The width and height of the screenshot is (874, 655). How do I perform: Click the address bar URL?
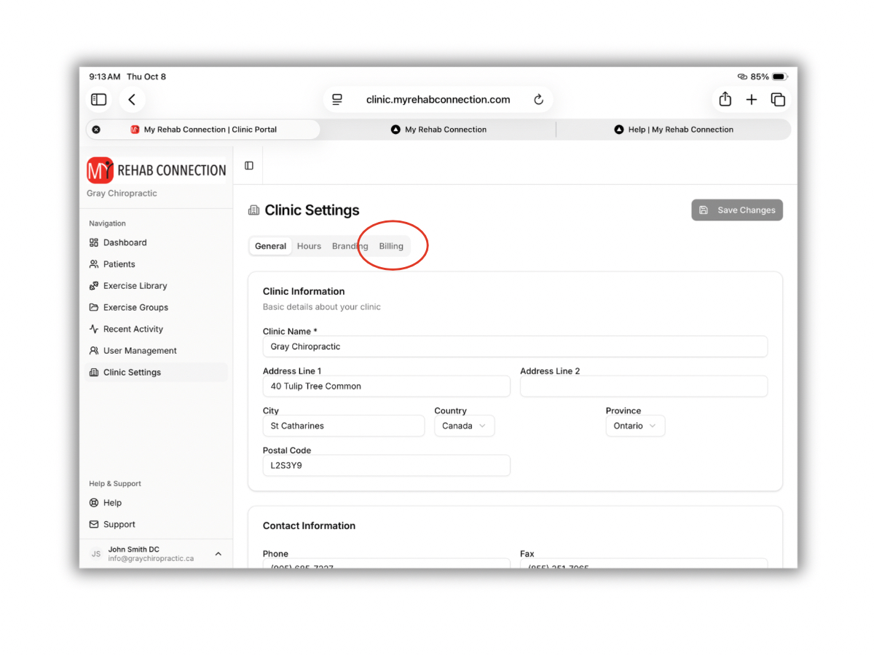coord(438,100)
